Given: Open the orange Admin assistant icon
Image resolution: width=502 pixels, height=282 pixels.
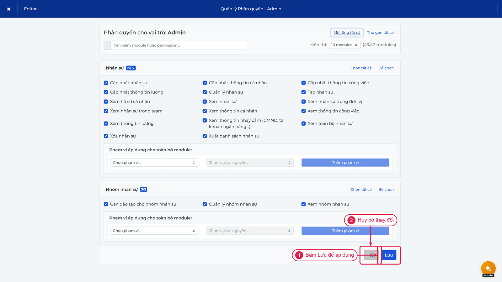Looking at the screenshot, I should 488,269.
